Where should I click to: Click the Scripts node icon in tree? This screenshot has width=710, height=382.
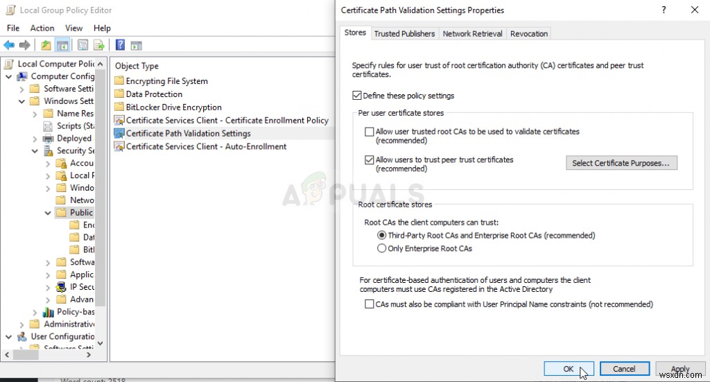48,125
